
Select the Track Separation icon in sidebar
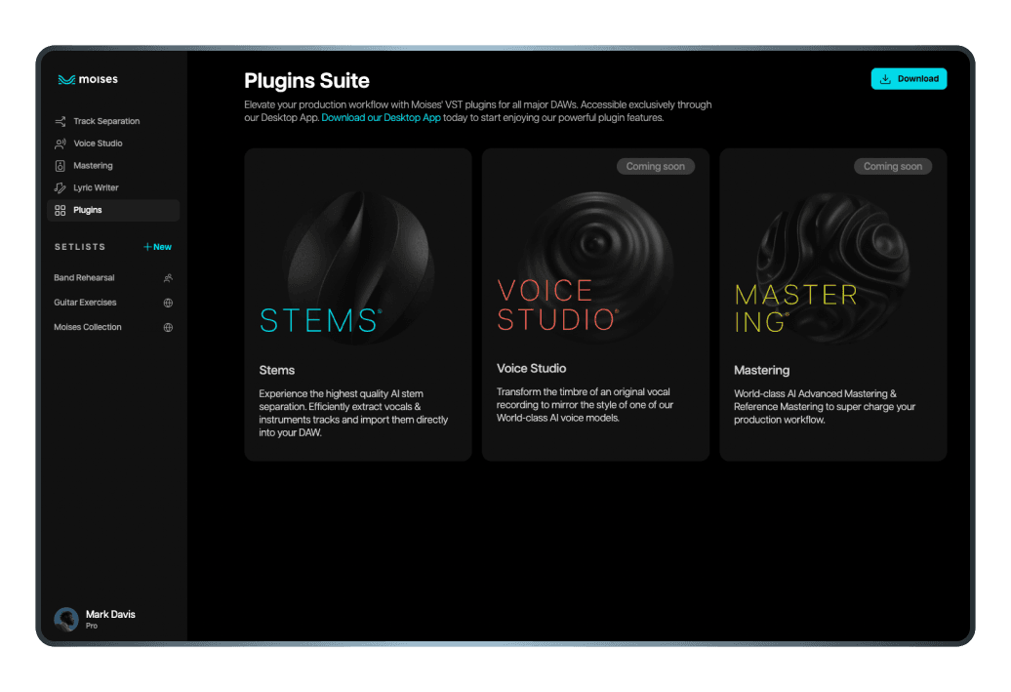coord(61,121)
